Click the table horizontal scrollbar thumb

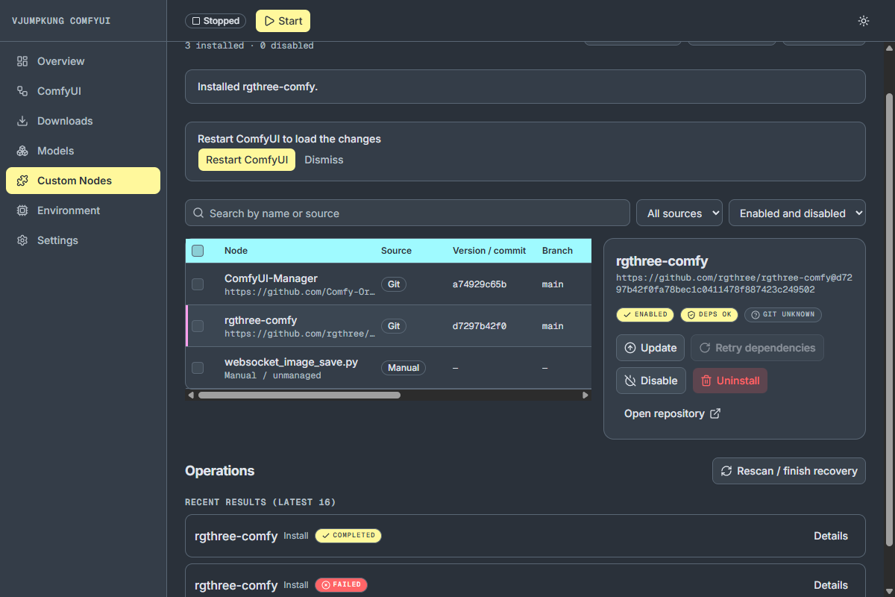coord(301,395)
